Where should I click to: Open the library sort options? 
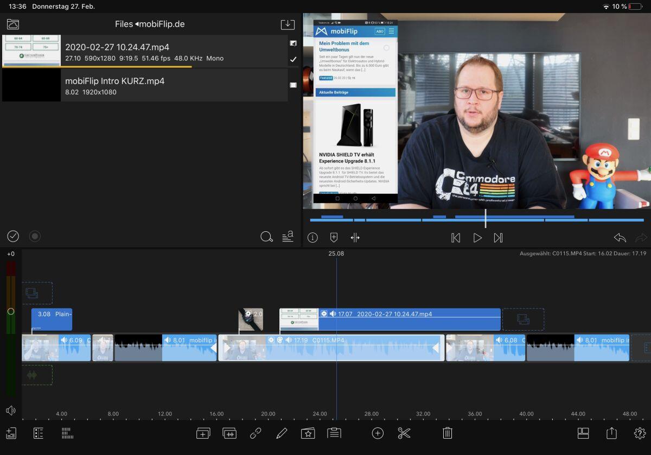pyautogui.click(x=288, y=236)
